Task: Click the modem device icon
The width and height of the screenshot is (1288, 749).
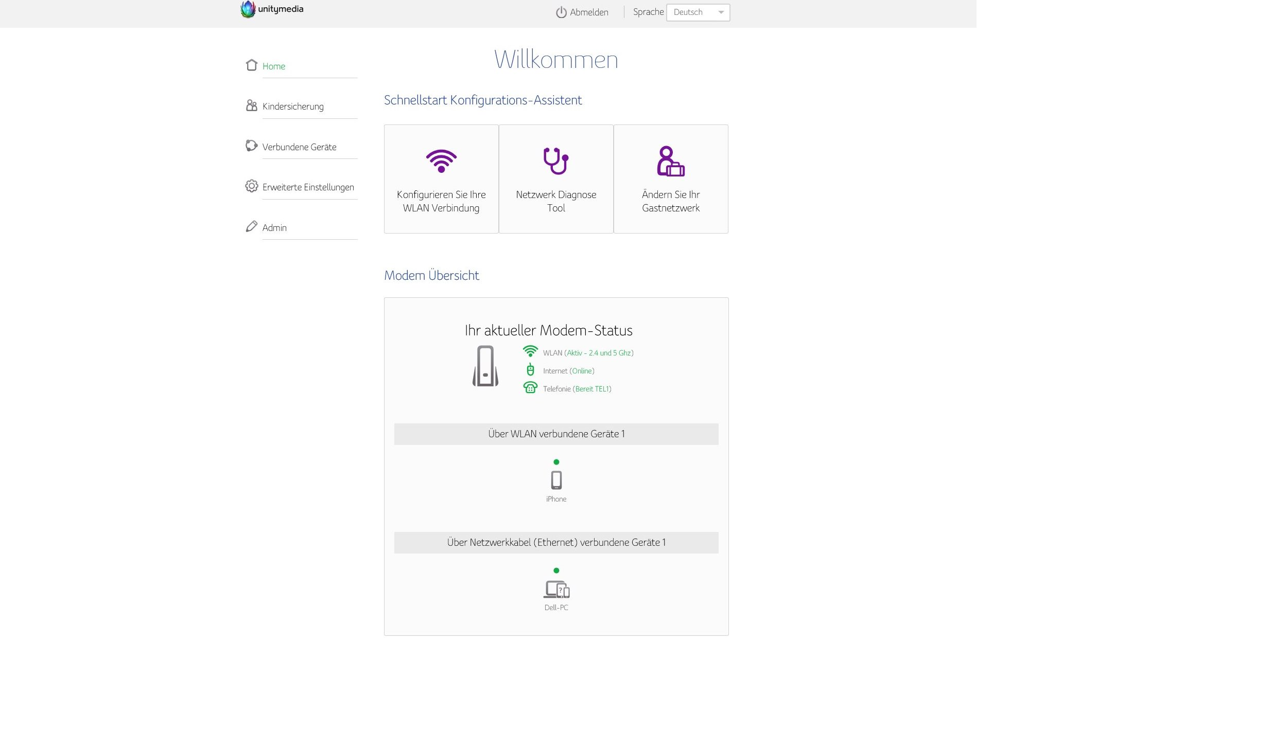Action: tap(485, 366)
